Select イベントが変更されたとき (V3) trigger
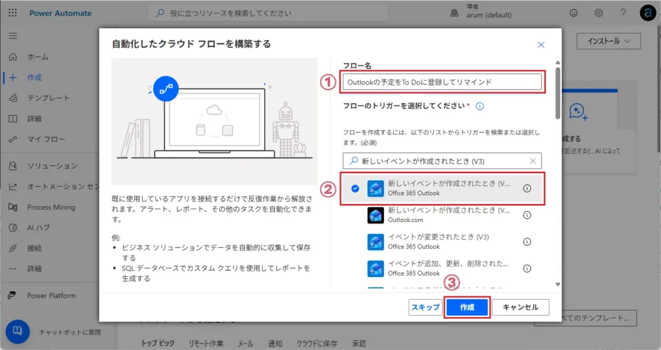661x350 pixels. 443,242
